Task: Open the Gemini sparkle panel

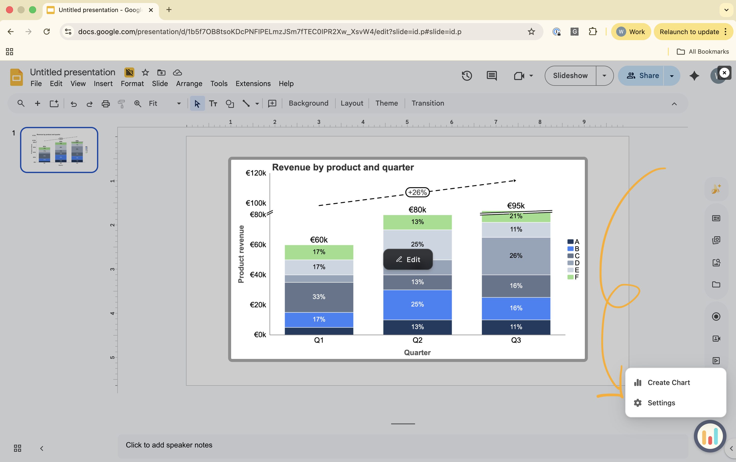Action: (x=694, y=75)
